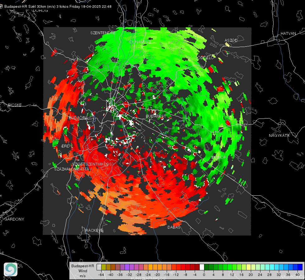Image resolution: width=305 pixels, height=280 pixels.
Task: Click the -12 legend value
Action: (176, 275)
